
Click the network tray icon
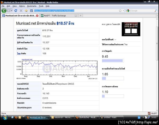pyautogui.click(x=149, y=117)
